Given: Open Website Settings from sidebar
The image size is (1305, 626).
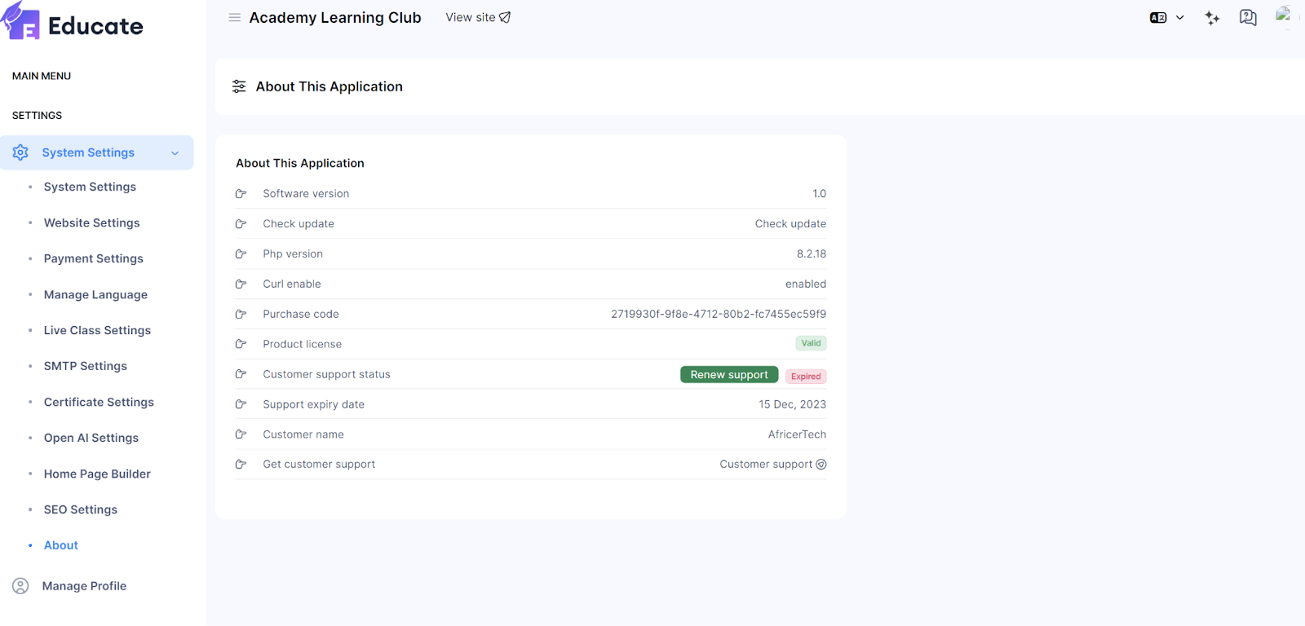Looking at the screenshot, I should 91,223.
